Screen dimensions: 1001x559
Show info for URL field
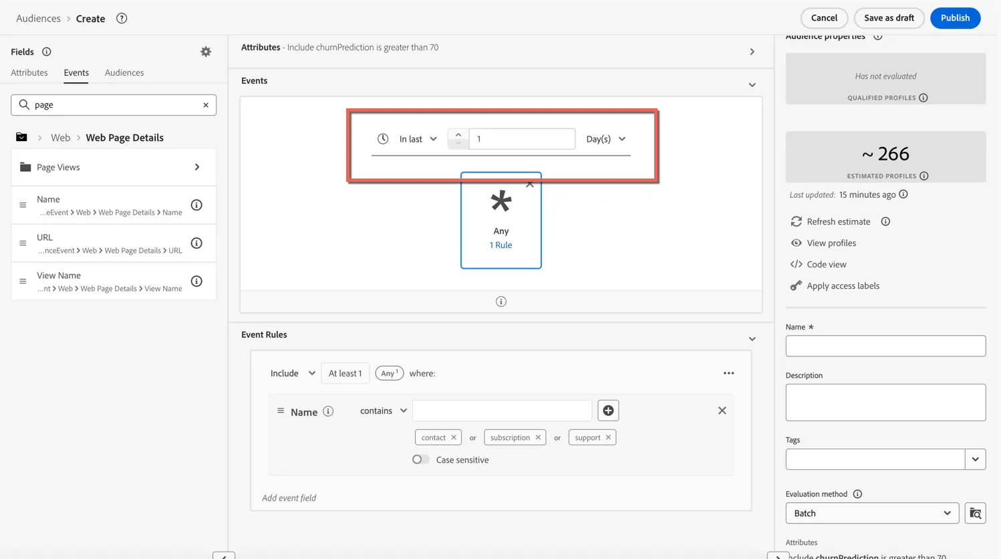tap(196, 243)
